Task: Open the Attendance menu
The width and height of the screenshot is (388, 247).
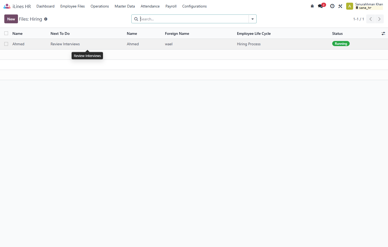Action: coord(150,6)
